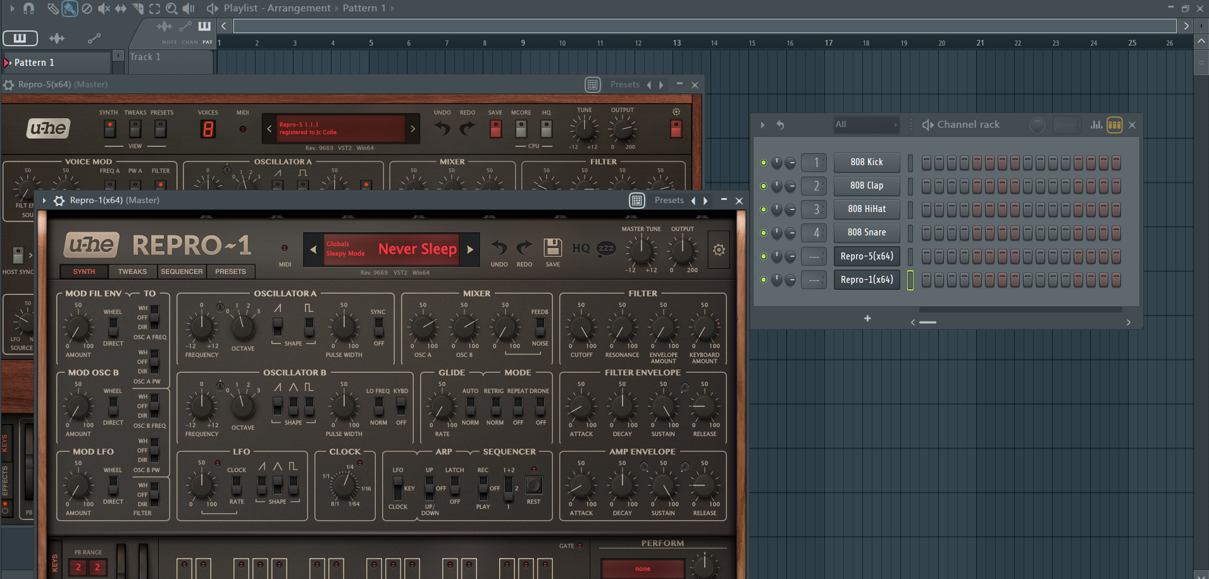Click the Repro-1 Save disk icon
The image size is (1209, 579).
(x=552, y=248)
